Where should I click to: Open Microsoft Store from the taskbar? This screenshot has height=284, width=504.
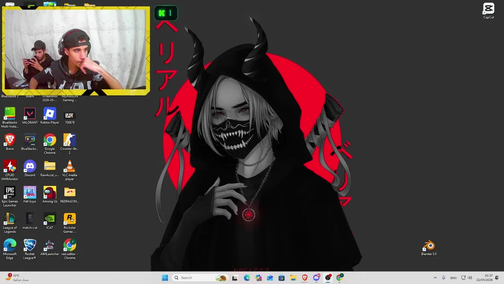[x=282, y=278]
